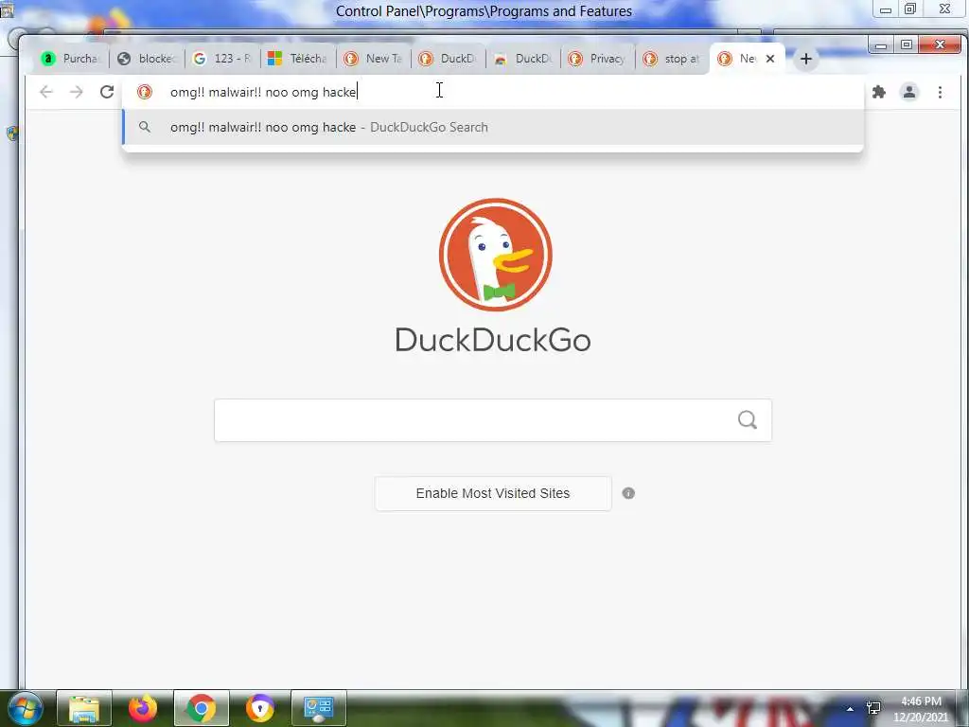Image resolution: width=969 pixels, height=727 pixels.
Task: Open the Chrome profile avatar icon
Action: click(909, 92)
